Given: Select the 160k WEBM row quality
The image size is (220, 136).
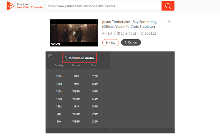Looking at the screenshot, I should pos(59,91).
